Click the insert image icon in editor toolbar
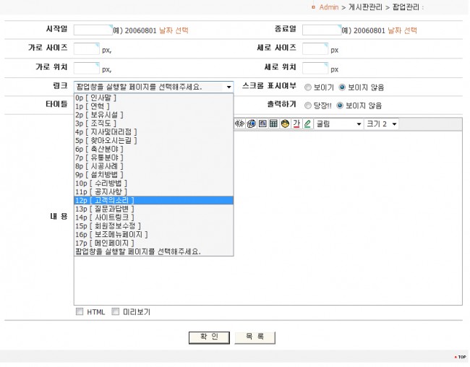 coord(262,124)
